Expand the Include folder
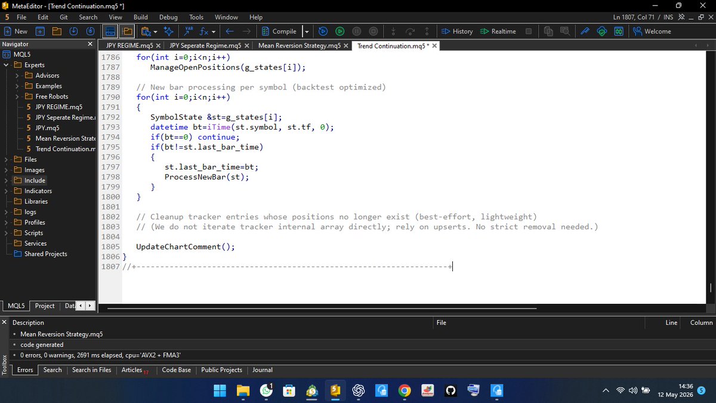716x403 pixels. (7, 180)
